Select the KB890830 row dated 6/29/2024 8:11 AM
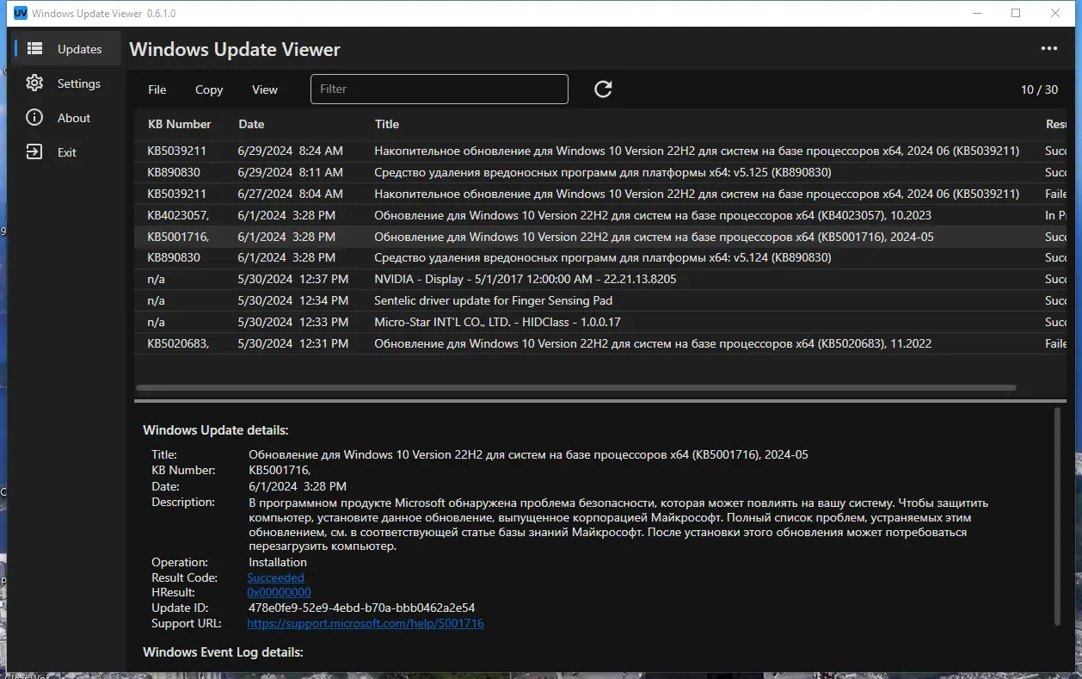 pyautogui.click(x=600, y=172)
